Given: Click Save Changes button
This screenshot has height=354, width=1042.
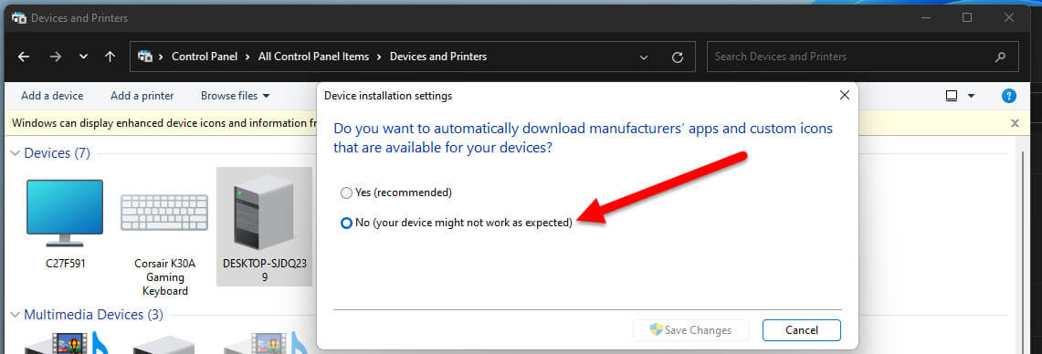Looking at the screenshot, I should pos(691,330).
